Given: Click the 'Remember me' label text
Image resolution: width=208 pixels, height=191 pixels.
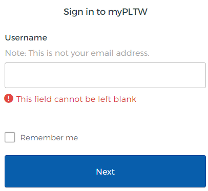Looking at the screenshot, I should coord(49,138).
